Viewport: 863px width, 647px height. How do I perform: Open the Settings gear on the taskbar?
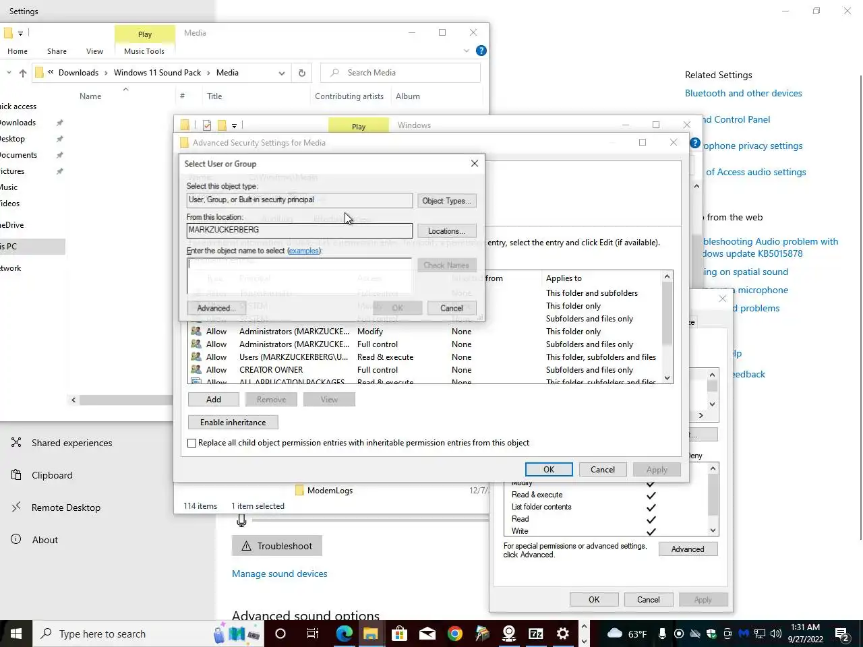coord(563,634)
